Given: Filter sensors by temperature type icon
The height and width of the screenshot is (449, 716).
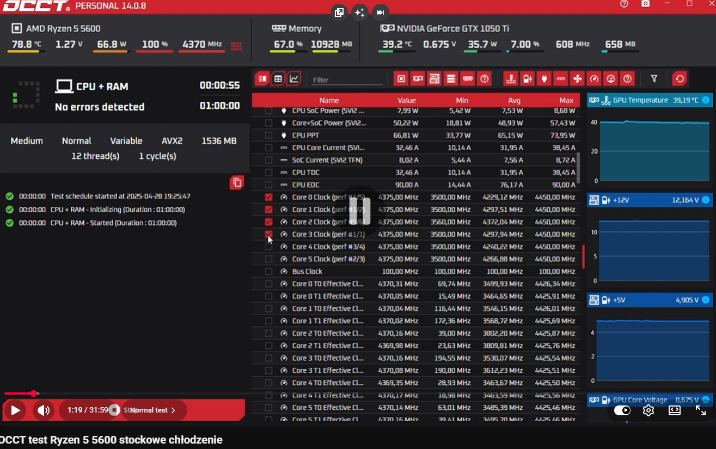Looking at the screenshot, I should coord(510,79).
